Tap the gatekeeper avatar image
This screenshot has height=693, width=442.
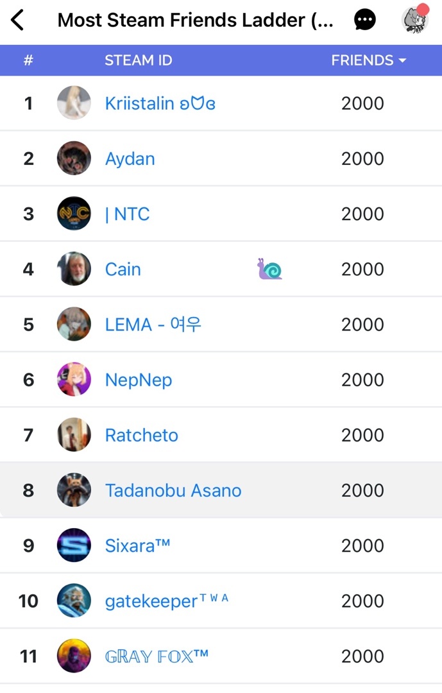click(74, 601)
